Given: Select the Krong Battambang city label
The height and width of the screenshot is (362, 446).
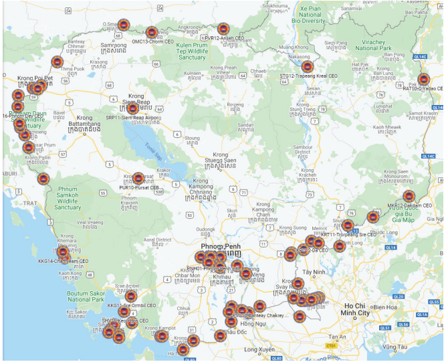Looking at the screenshot, I should click(x=83, y=121).
